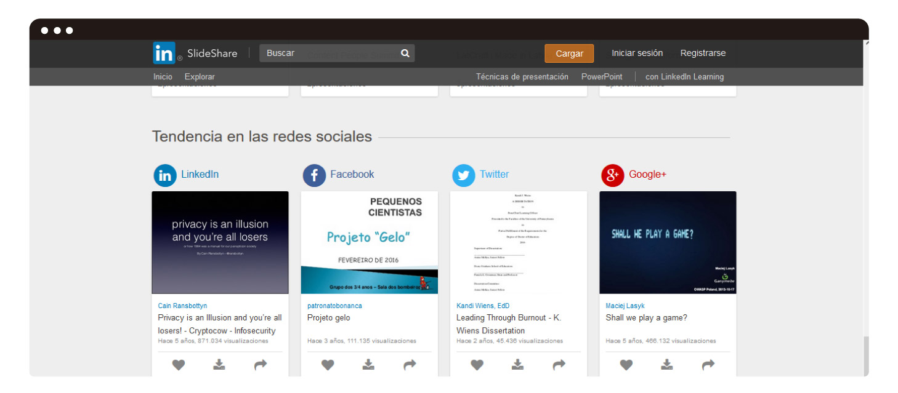The width and height of the screenshot is (898, 393).
Task: Open Técnicas de presentación menu item
Action: (x=522, y=77)
